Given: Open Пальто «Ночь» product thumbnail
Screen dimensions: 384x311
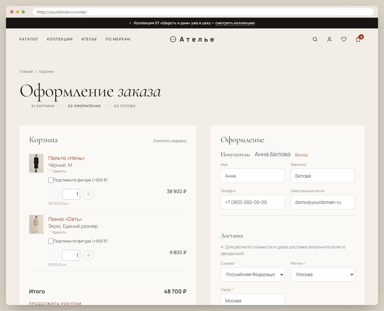Looking at the screenshot, I should tap(36, 163).
